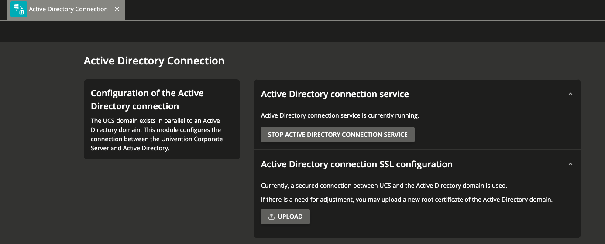This screenshot has width=605, height=244.
Task: Close the Active Directory Connection tab
Action: (x=117, y=9)
